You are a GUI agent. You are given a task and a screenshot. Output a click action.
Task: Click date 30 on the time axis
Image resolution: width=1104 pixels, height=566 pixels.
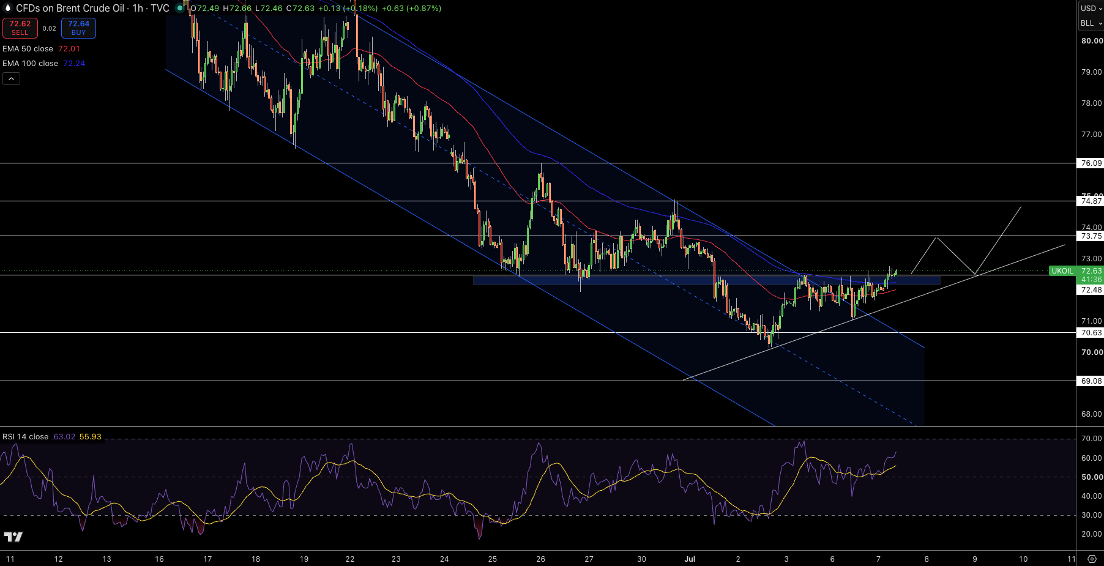(641, 559)
